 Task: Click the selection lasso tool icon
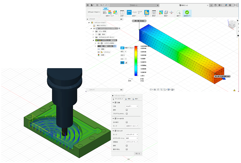click(178, 12)
